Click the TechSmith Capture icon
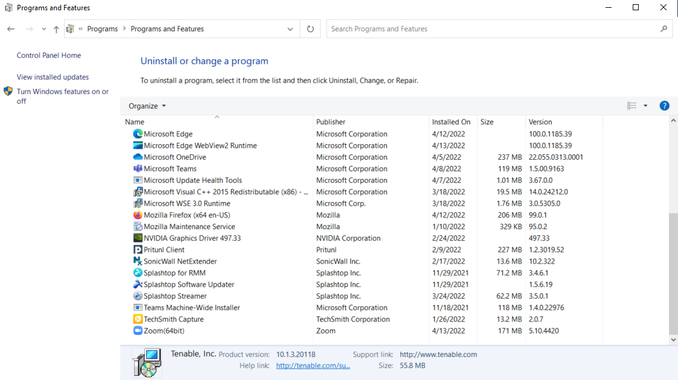The image size is (678, 380). click(x=138, y=319)
